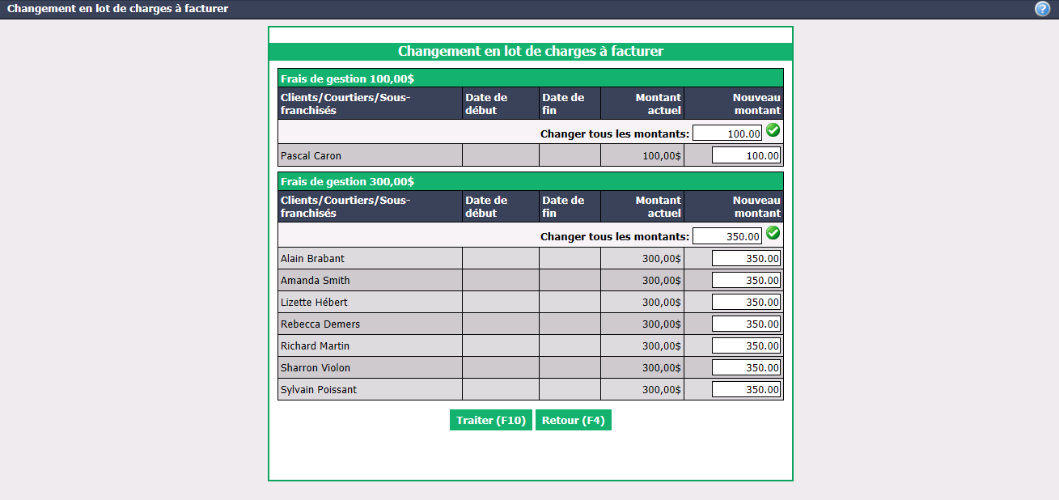Click Sylvain Poissant's name cell
The image size is (1059, 500).
(x=370, y=389)
